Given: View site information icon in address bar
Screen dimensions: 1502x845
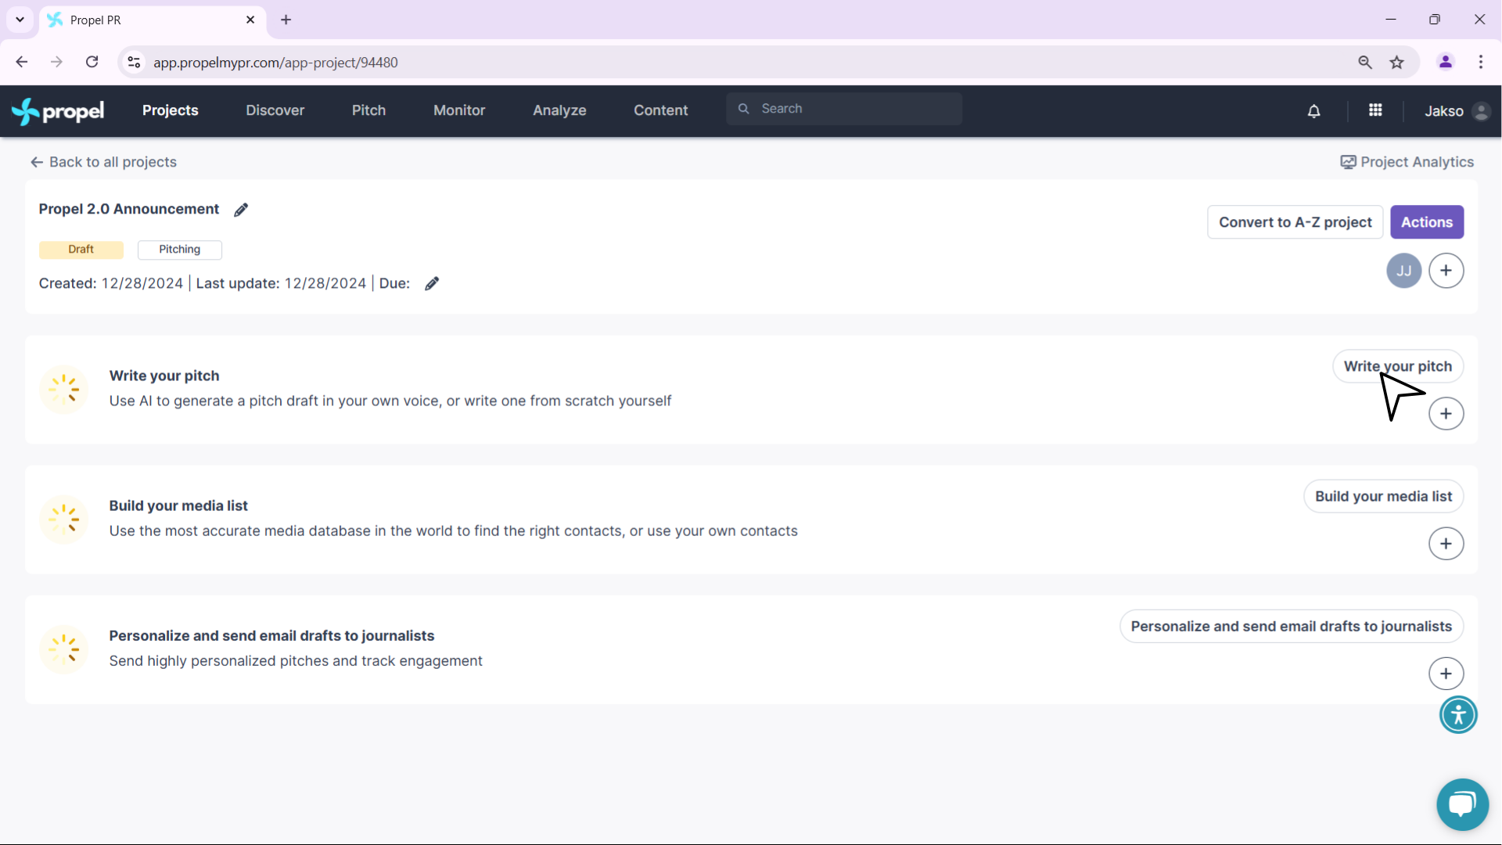Looking at the screenshot, I should click(135, 62).
